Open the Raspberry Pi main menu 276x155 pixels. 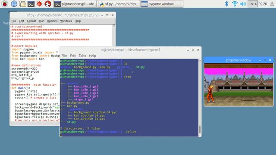5,4
